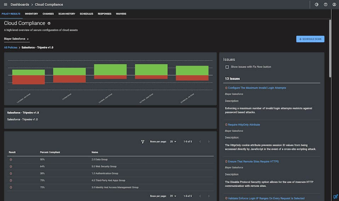Viewport: 339px width, 201px height.
Task: Click the filter icon above the table
Action: (x=143, y=142)
